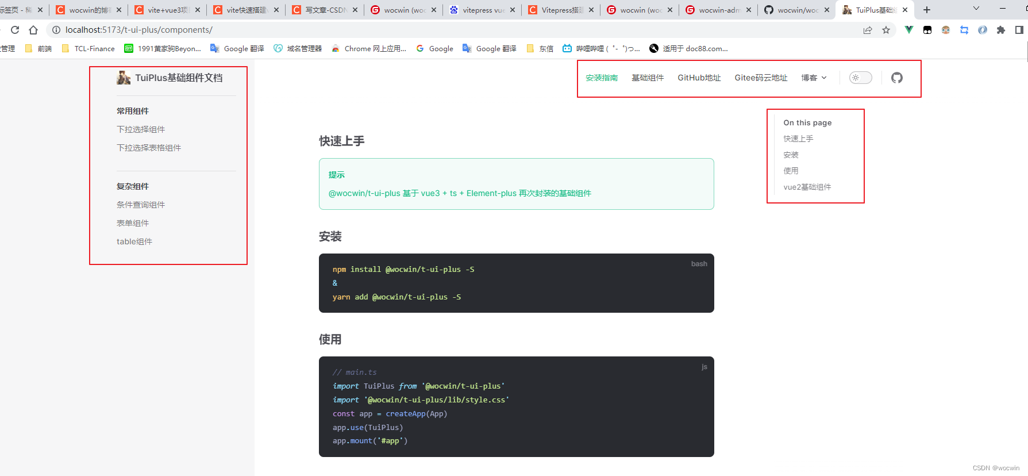
Task: View site information icon in address bar
Action: tap(56, 30)
